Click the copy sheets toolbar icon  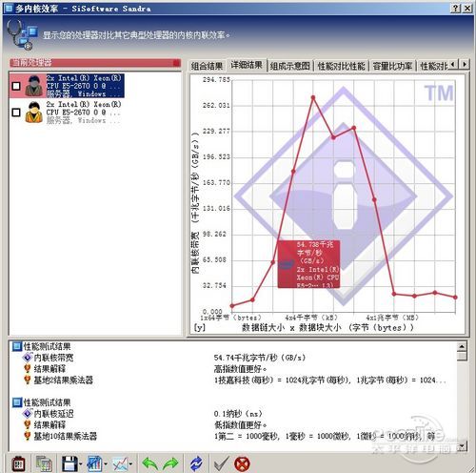click(44, 463)
